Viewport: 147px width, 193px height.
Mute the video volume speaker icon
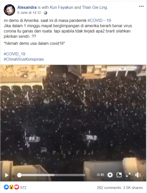point(138,175)
